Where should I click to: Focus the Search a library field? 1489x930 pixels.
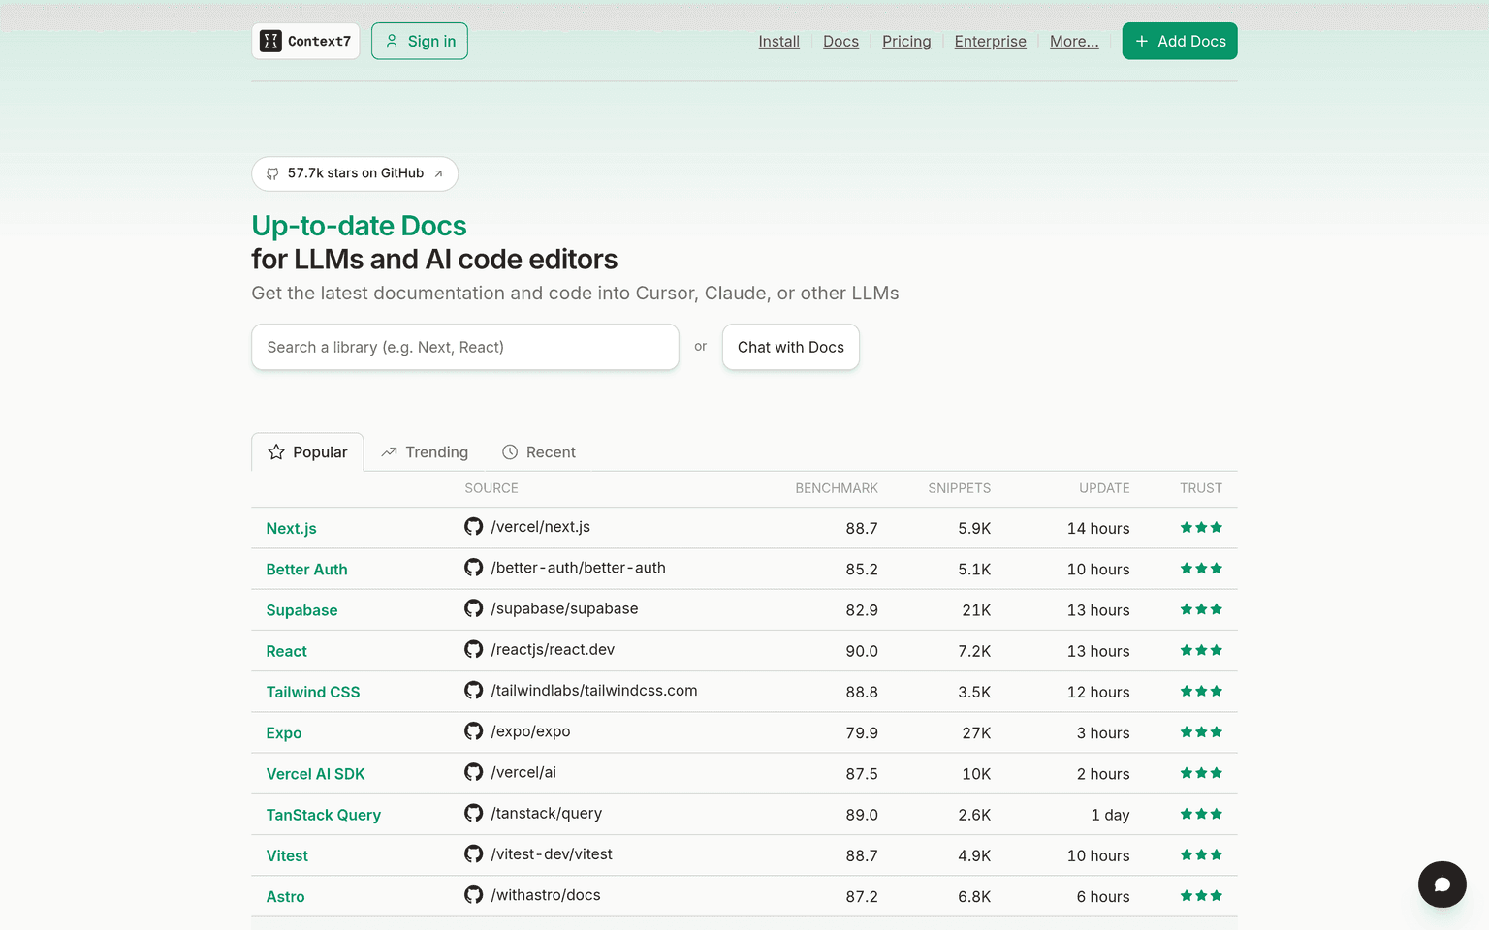click(x=465, y=347)
